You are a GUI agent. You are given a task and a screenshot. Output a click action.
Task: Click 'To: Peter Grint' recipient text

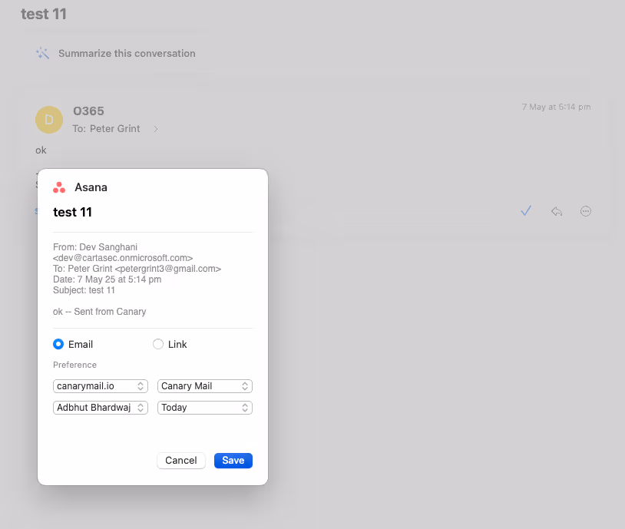coord(106,129)
